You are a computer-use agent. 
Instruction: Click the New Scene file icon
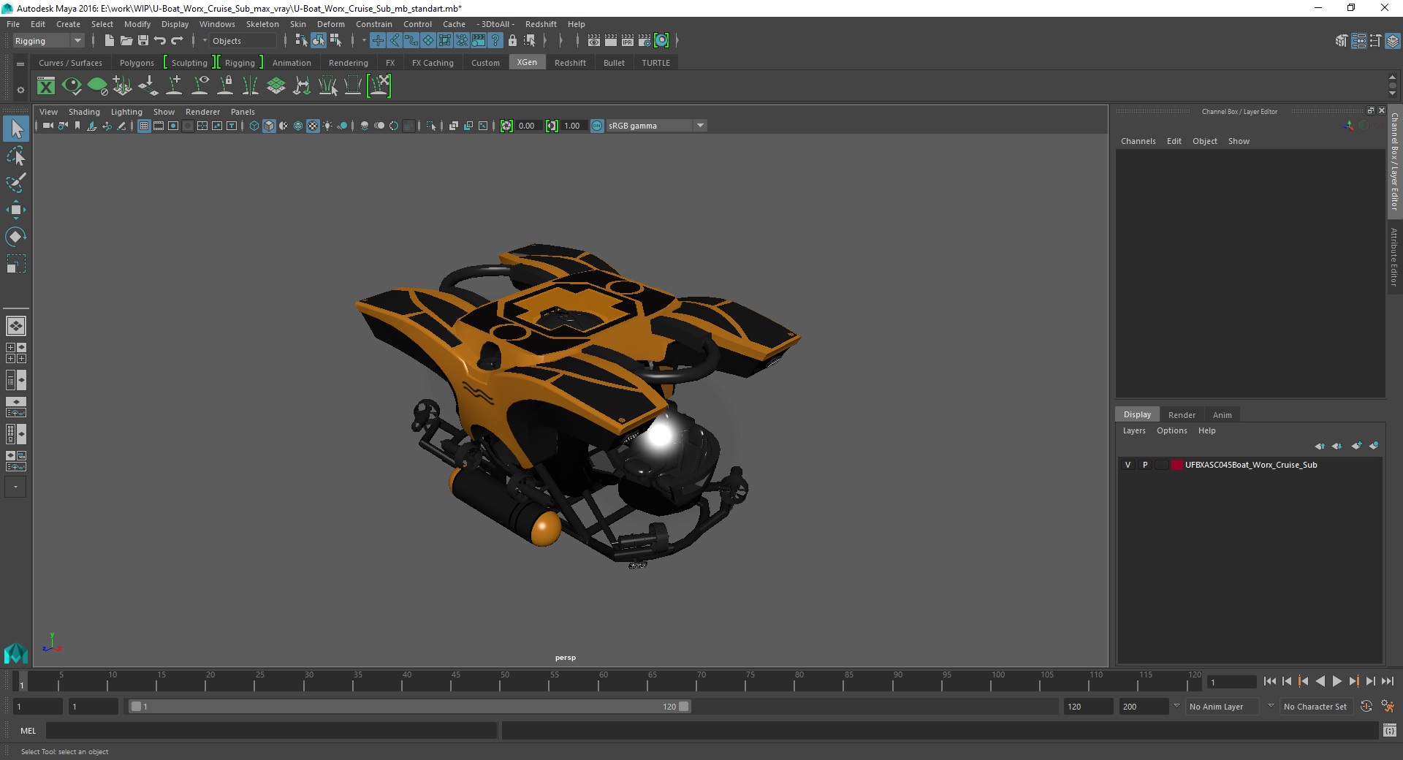(109, 41)
